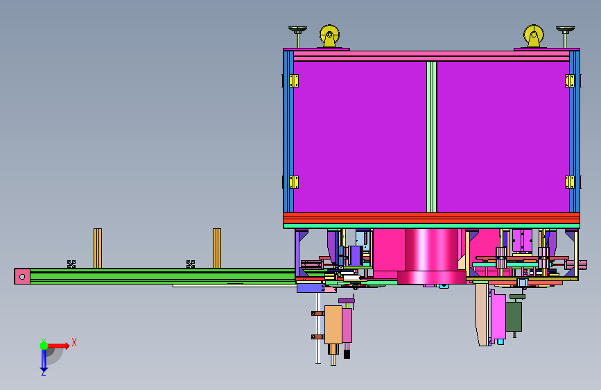Viewport: 601px width, 390px height.
Task: Select the left yellow caster wheel
Action: [329, 37]
